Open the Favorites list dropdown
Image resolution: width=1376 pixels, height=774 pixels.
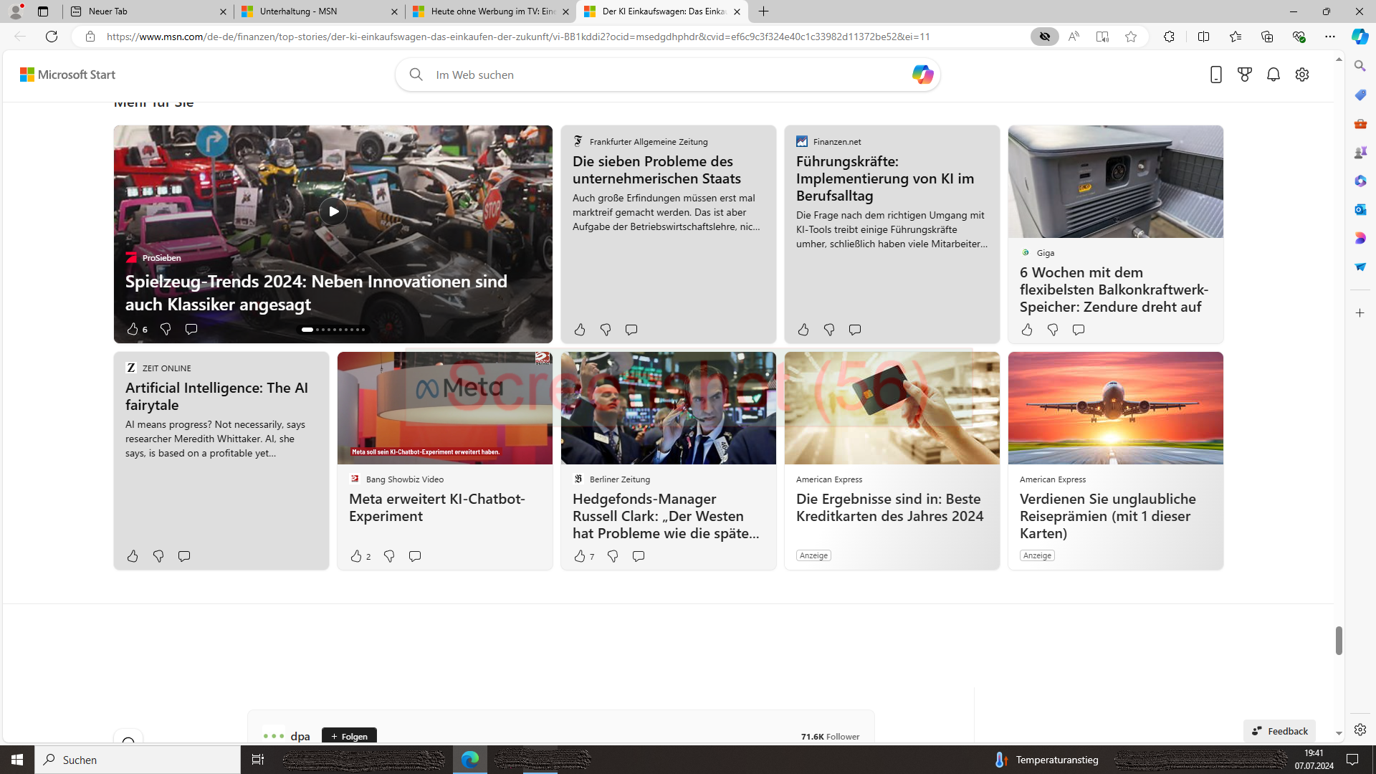[x=1236, y=37]
